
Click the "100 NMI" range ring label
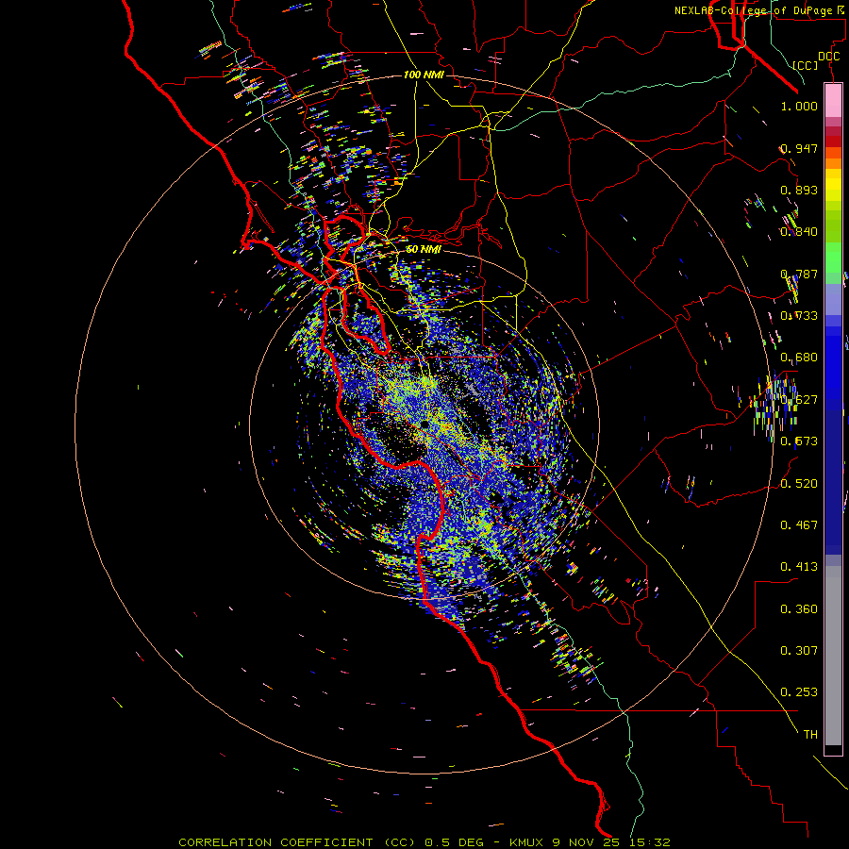pyautogui.click(x=424, y=75)
